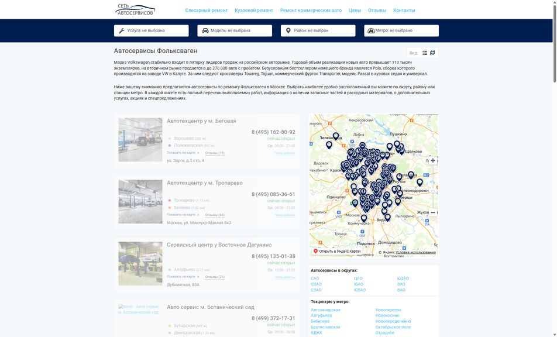This screenshot has width=557, height=337.
Task: Open Авто сервис м. Ботанический сад
Action: pos(210,307)
